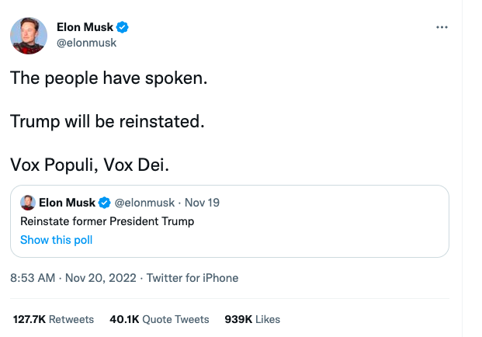This screenshot has height=337, width=482.
Task: Click the small avatar in the quoted tweet
Action: click(x=27, y=203)
